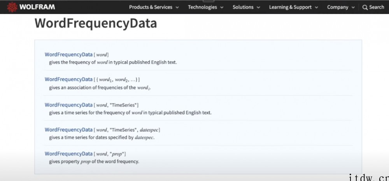Expand the Solutions chevron arrow
Viewport: 389px width, 181px height.
[258, 7]
